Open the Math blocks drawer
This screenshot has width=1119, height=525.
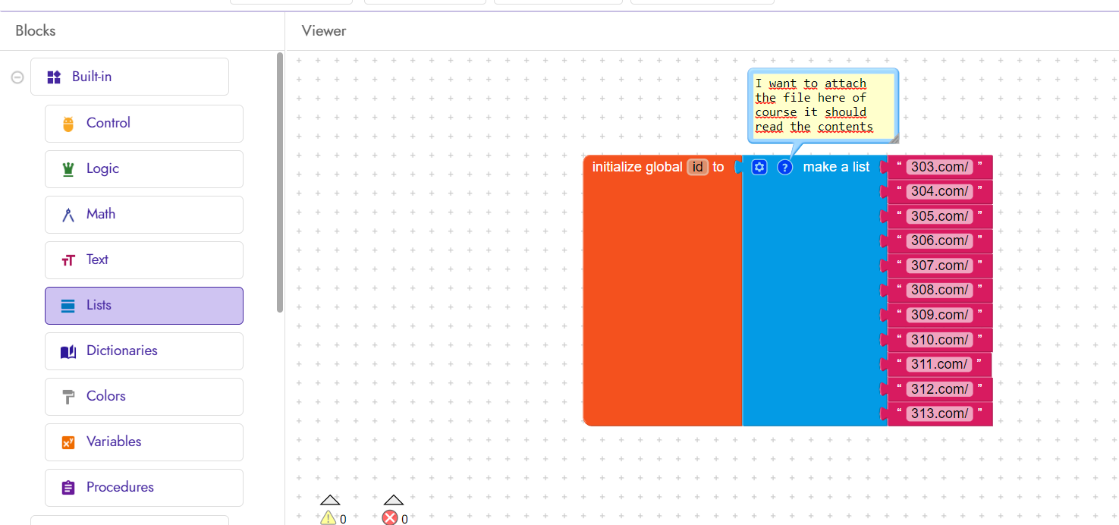click(144, 214)
